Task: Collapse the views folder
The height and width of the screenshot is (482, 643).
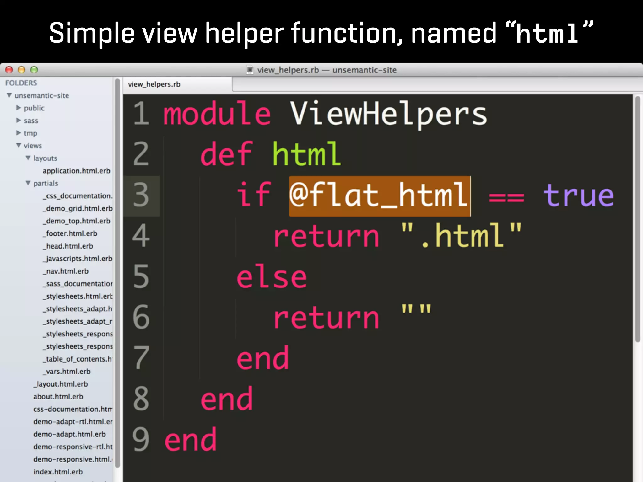Action: (x=19, y=145)
